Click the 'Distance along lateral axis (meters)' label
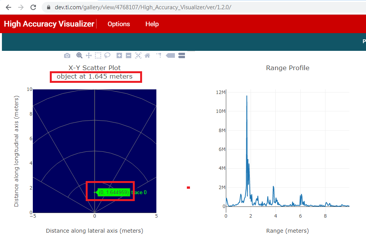This screenshot has width=366, height=250. (x=95, y=231)
